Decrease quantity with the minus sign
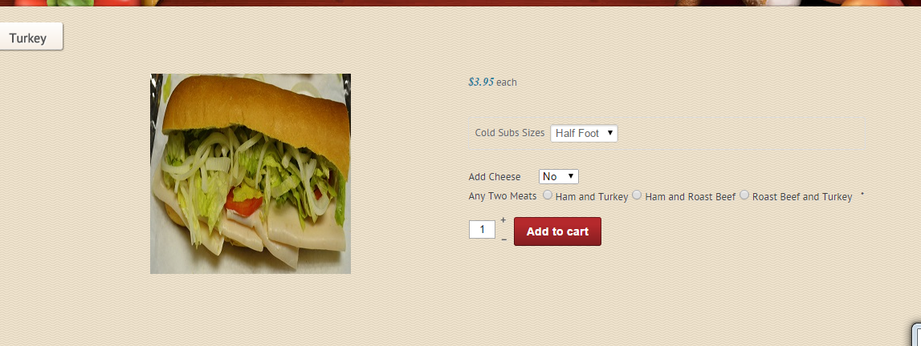This screenshot has width=921, height=346. 503,239
